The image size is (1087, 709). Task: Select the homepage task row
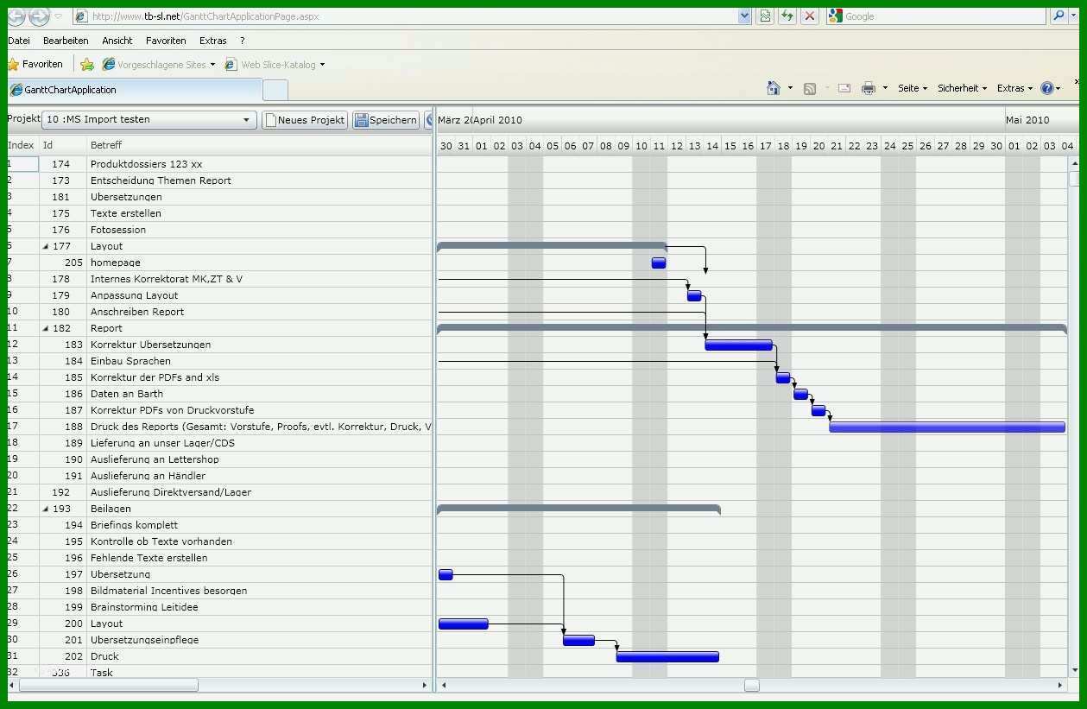219,263
